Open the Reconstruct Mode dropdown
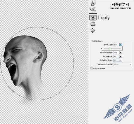Image resolution: width=134 pixels, height=124 pixels. pyautogui.click(x=122, y=64)
